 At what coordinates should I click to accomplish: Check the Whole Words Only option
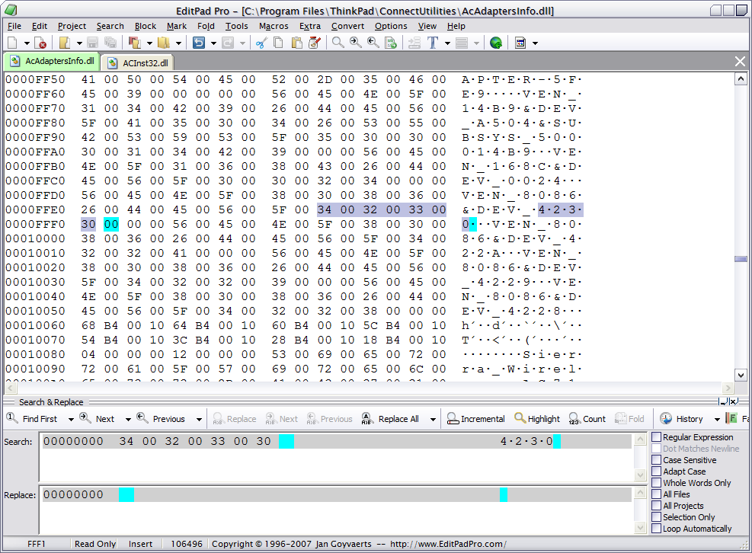click(x=657, y=482)
